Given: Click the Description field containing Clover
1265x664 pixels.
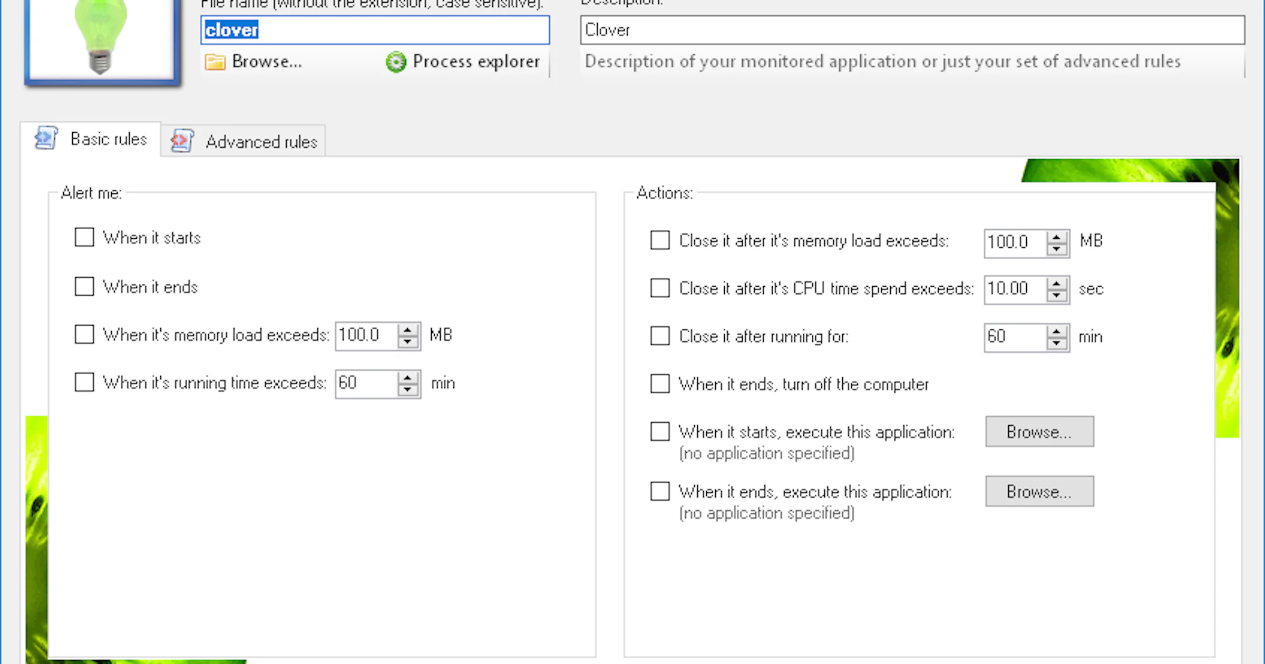Looking at the screenshot, I should pos(912,30).
